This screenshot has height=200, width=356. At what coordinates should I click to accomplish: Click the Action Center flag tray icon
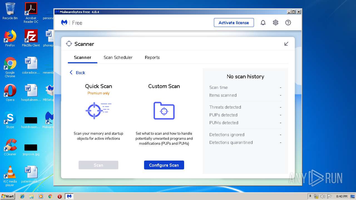[329, 196]
